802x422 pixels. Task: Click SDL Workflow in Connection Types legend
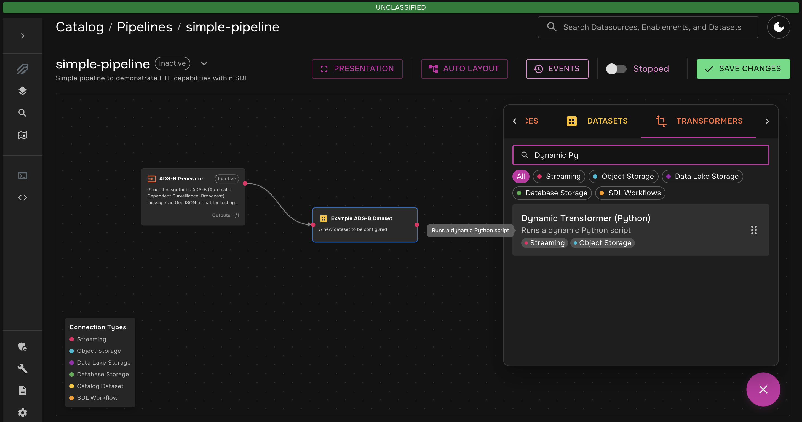pos(93,398)
